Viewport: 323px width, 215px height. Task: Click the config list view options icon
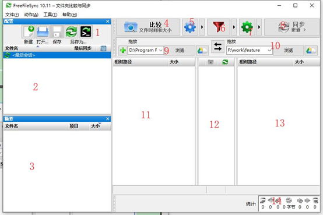(103, 48)
